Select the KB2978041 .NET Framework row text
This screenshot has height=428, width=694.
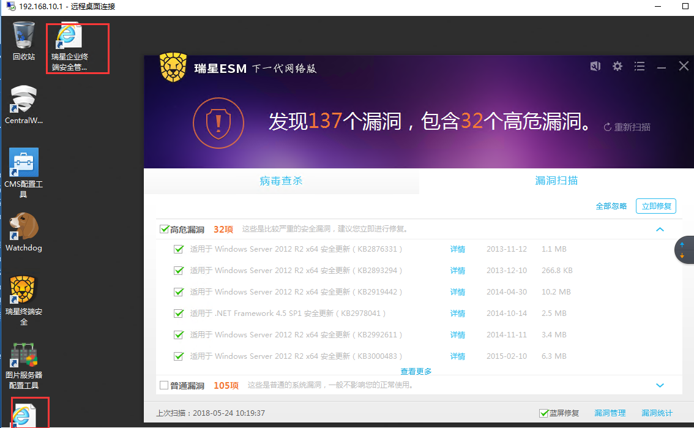pyautogui.click(x=288, y=313)
